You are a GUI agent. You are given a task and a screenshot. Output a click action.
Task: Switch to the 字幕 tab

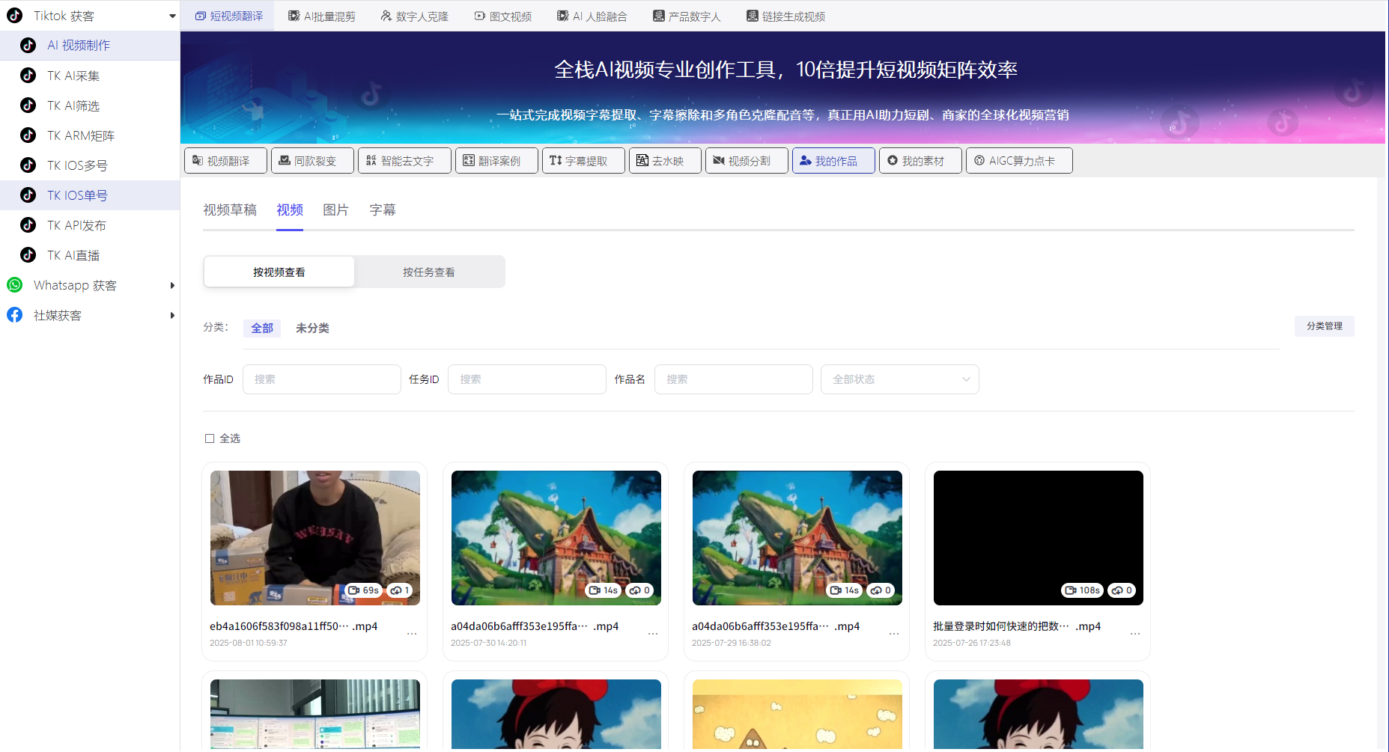click(382, 210)
